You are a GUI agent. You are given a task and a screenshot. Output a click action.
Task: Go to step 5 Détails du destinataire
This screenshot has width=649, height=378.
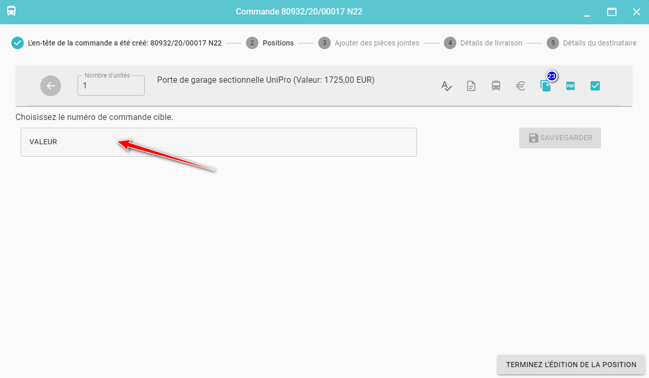(592, 43)
